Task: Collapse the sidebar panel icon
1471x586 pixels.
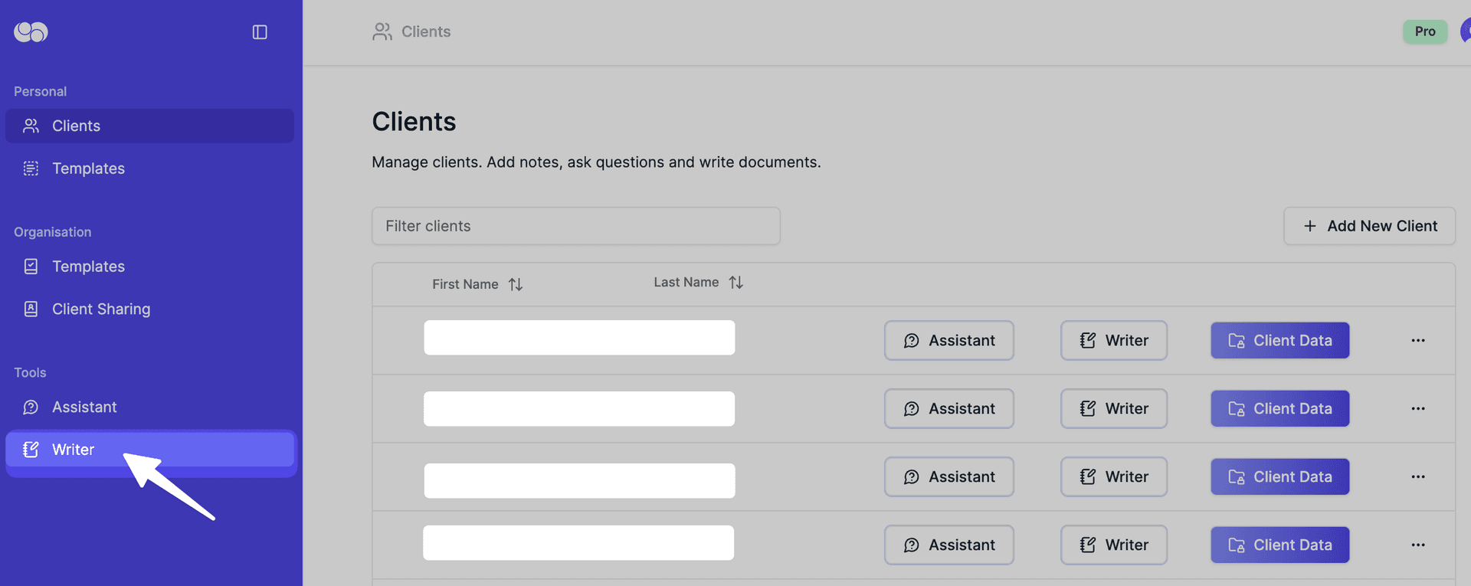Action: tap(260, 32)
